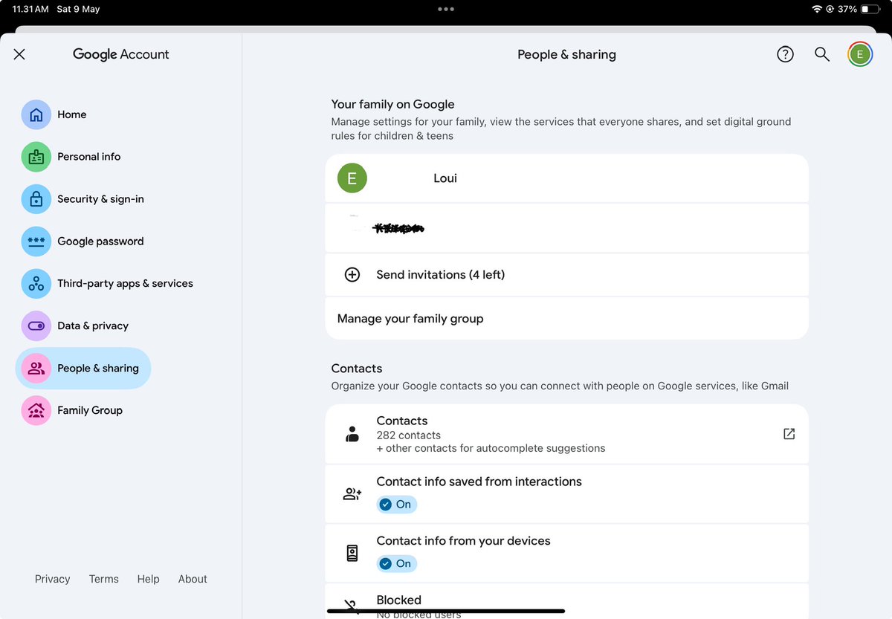Image resolution: width=892 pixels, height=619 pixels.
Task: Click Send invitations (4 left)
Action: coord(566,275)
